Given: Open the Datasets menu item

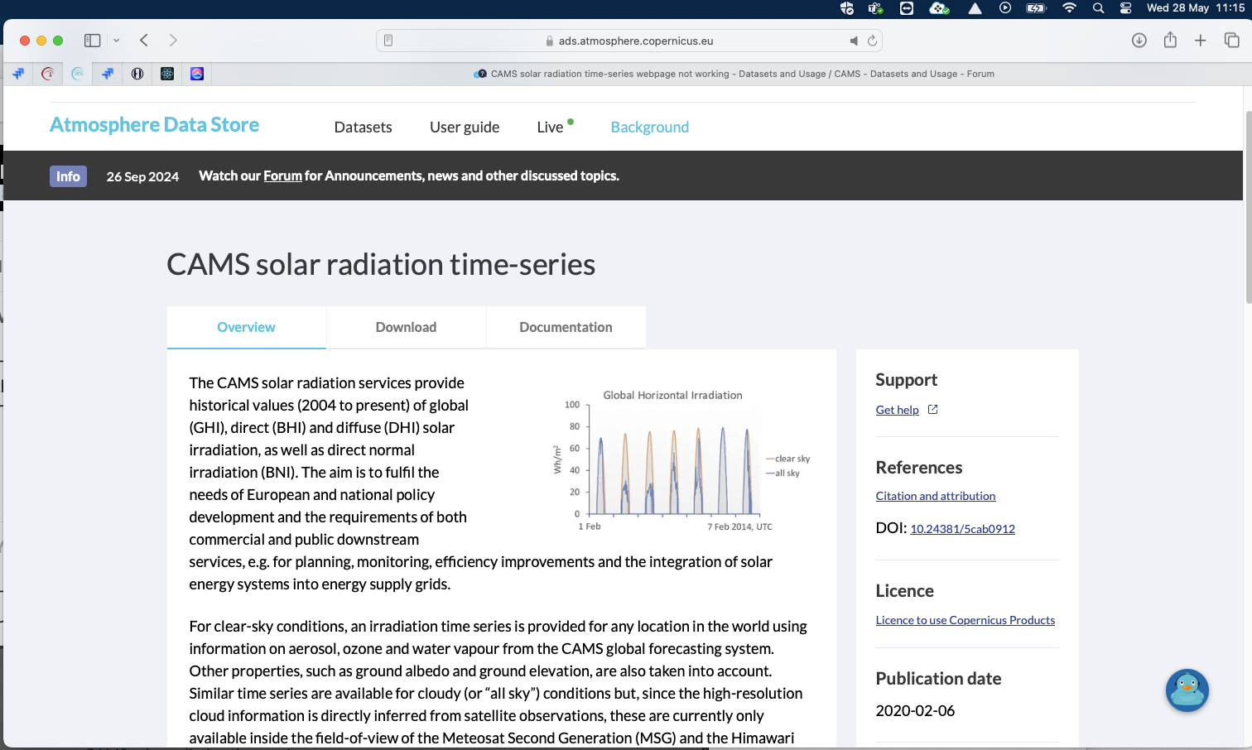Looking at the screenshot, I should pos(363,127).
